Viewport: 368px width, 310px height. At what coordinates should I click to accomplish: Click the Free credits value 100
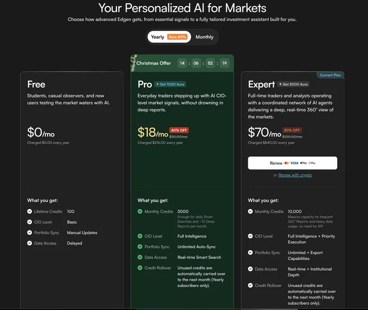tap(71, 212)
